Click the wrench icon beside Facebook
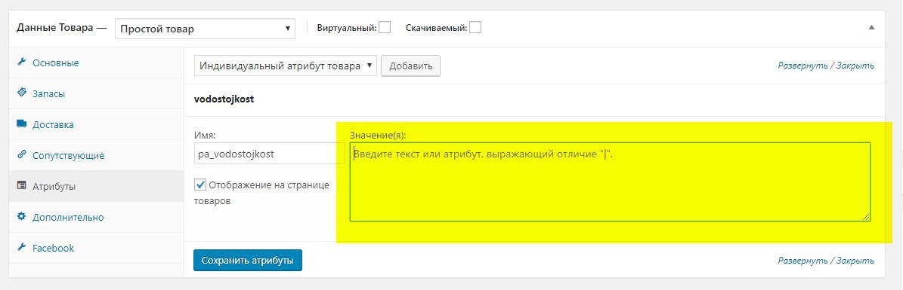The image size is (903, 290). 22,248
